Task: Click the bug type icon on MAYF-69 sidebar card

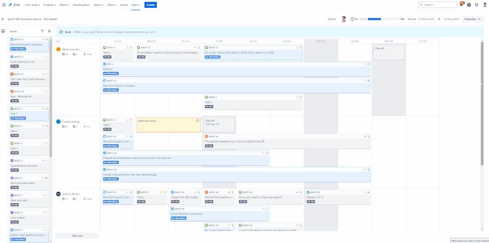Action: point(12,91)
